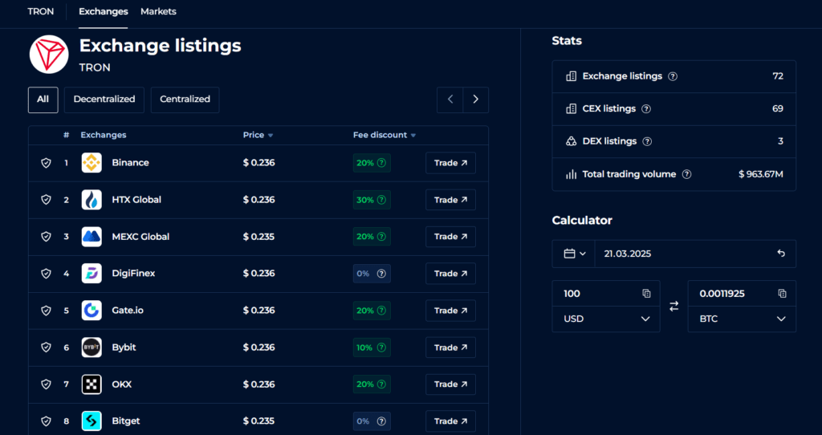The height and width of the screenshot is (435, 822).
Task: Click the verified shield icon for Bitget
Action: [x=46, y=421]
